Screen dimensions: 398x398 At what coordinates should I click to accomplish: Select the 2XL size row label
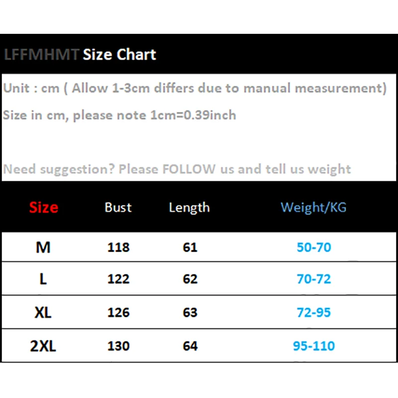coord(43,346)
